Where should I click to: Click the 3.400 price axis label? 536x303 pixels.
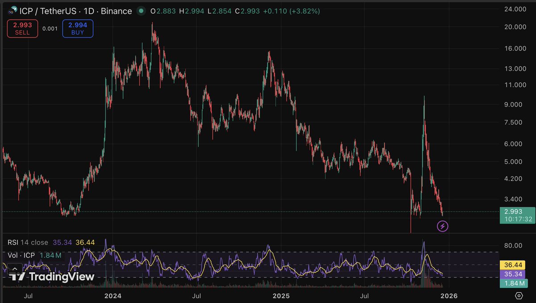point(514,199)
